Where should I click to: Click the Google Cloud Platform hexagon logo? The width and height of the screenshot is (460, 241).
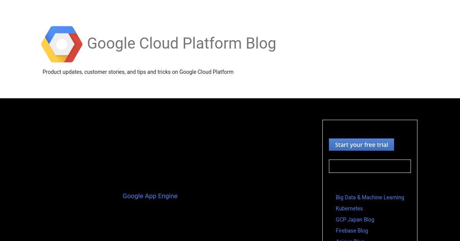pyautogui.click(x=62, y=44)
